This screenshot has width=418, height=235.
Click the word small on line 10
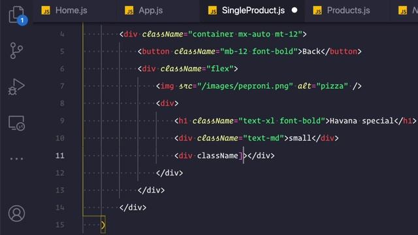[x=300, y=138]
